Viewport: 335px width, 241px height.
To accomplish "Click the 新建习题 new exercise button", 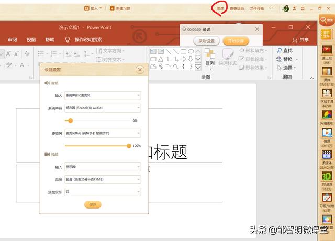I will (x=120, y=8).
